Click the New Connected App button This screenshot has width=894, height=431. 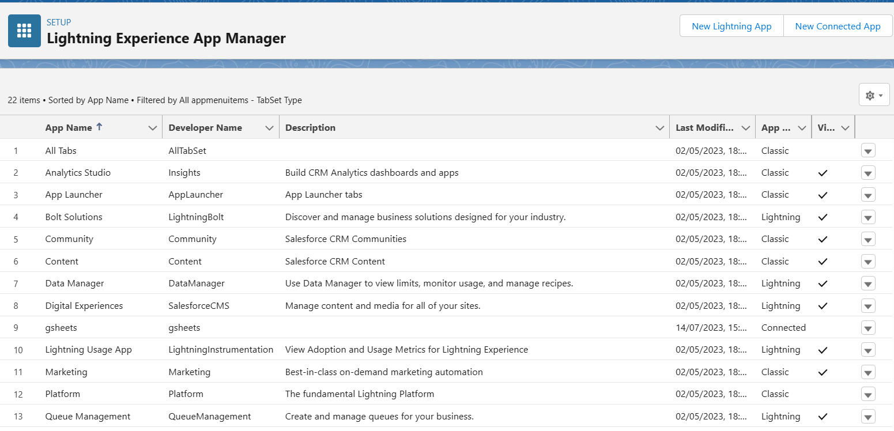coord(838,26)
